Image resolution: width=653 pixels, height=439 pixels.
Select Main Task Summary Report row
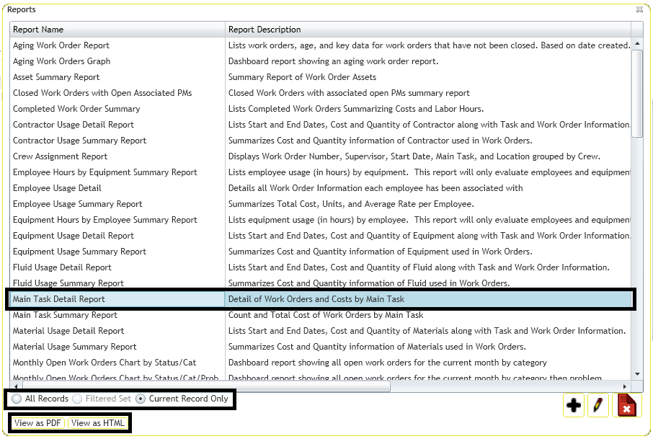65,315
